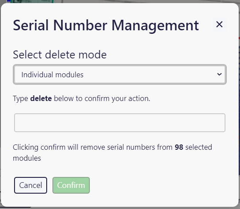Open the delete mode dropdown

click(x=120, y=75)
